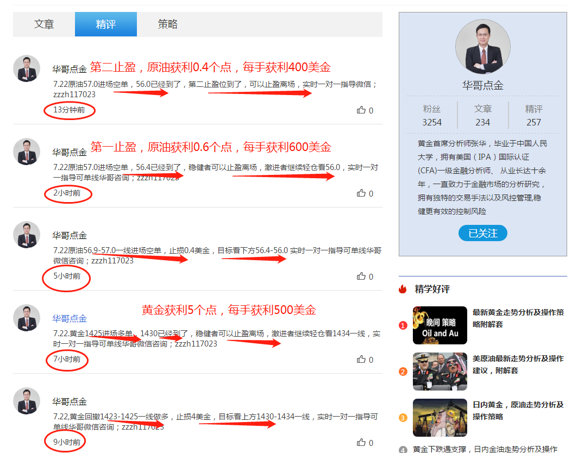Click the 精学好评 section heading

click(432, 289)
